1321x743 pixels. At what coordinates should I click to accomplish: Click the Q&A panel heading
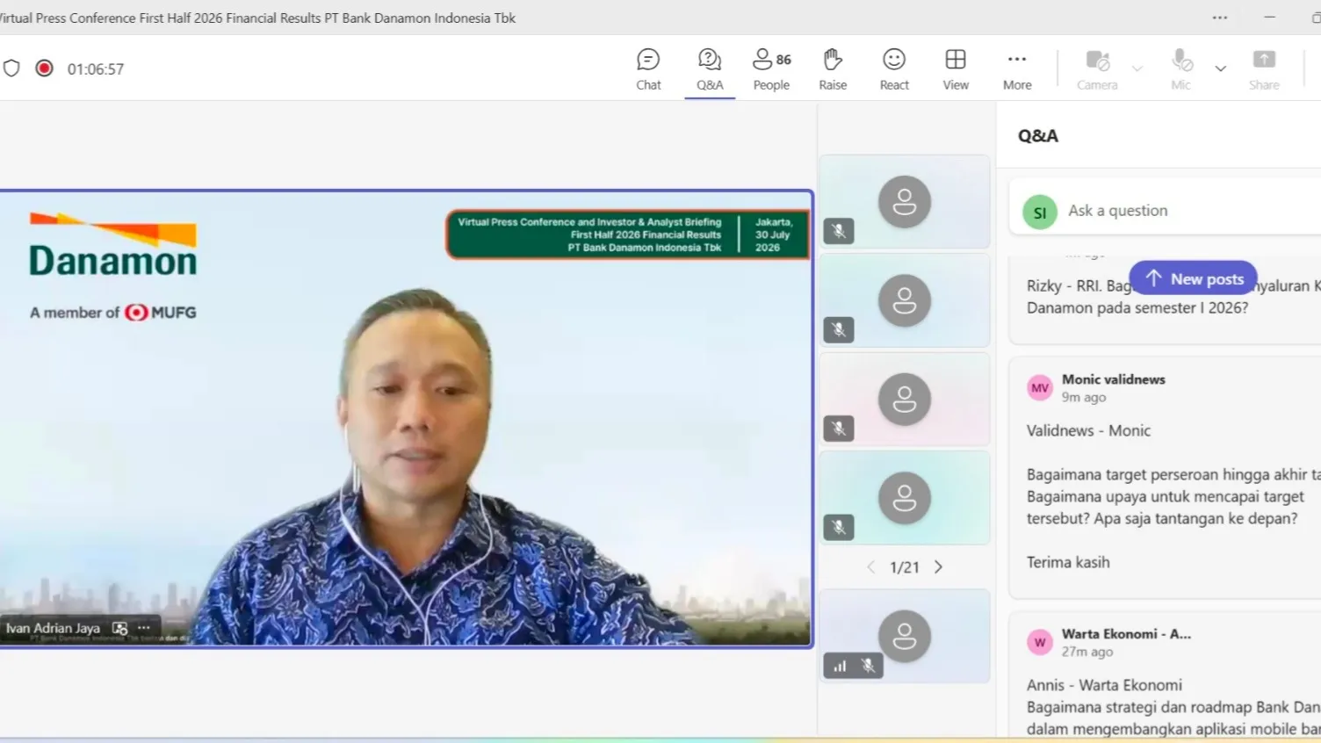1038,136
